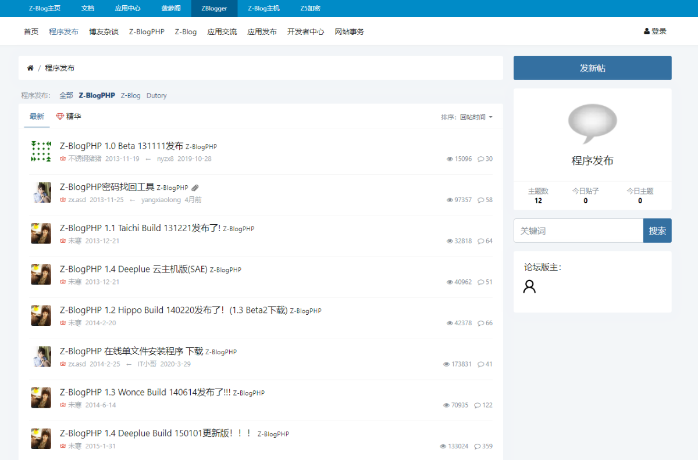Open 网站事务 in the main navigation
This screenshot has width=698, height=460.
coord(350,31)
